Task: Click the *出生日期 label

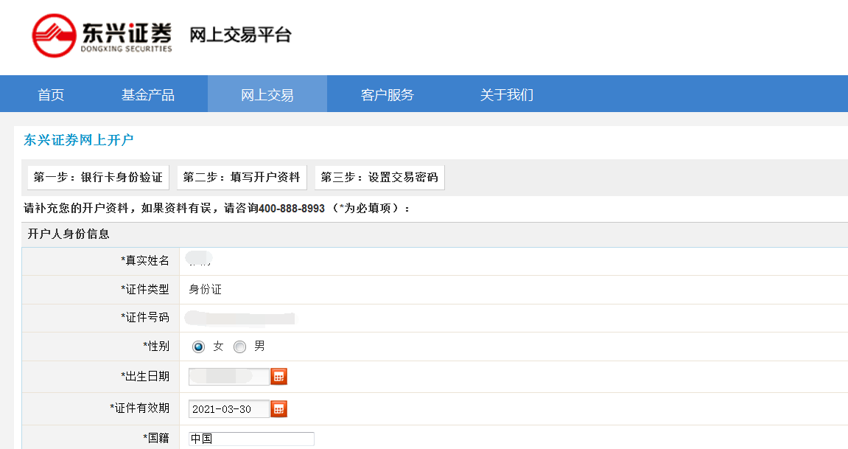Action: 145,377
